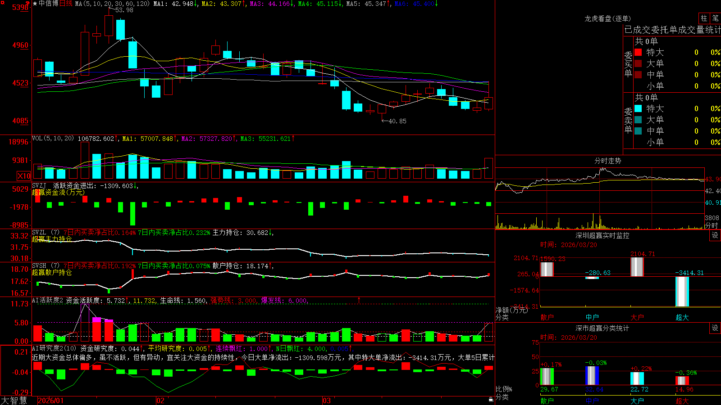This screenshot has height=405, width=721.
Task: Click the VOL(5,10,20) indicator label
Action: [x=53, y=139]
